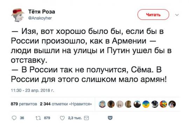The image size is (189, 127).
Task: Open the colorful orange liker avatar
Action: pos(163,104)
